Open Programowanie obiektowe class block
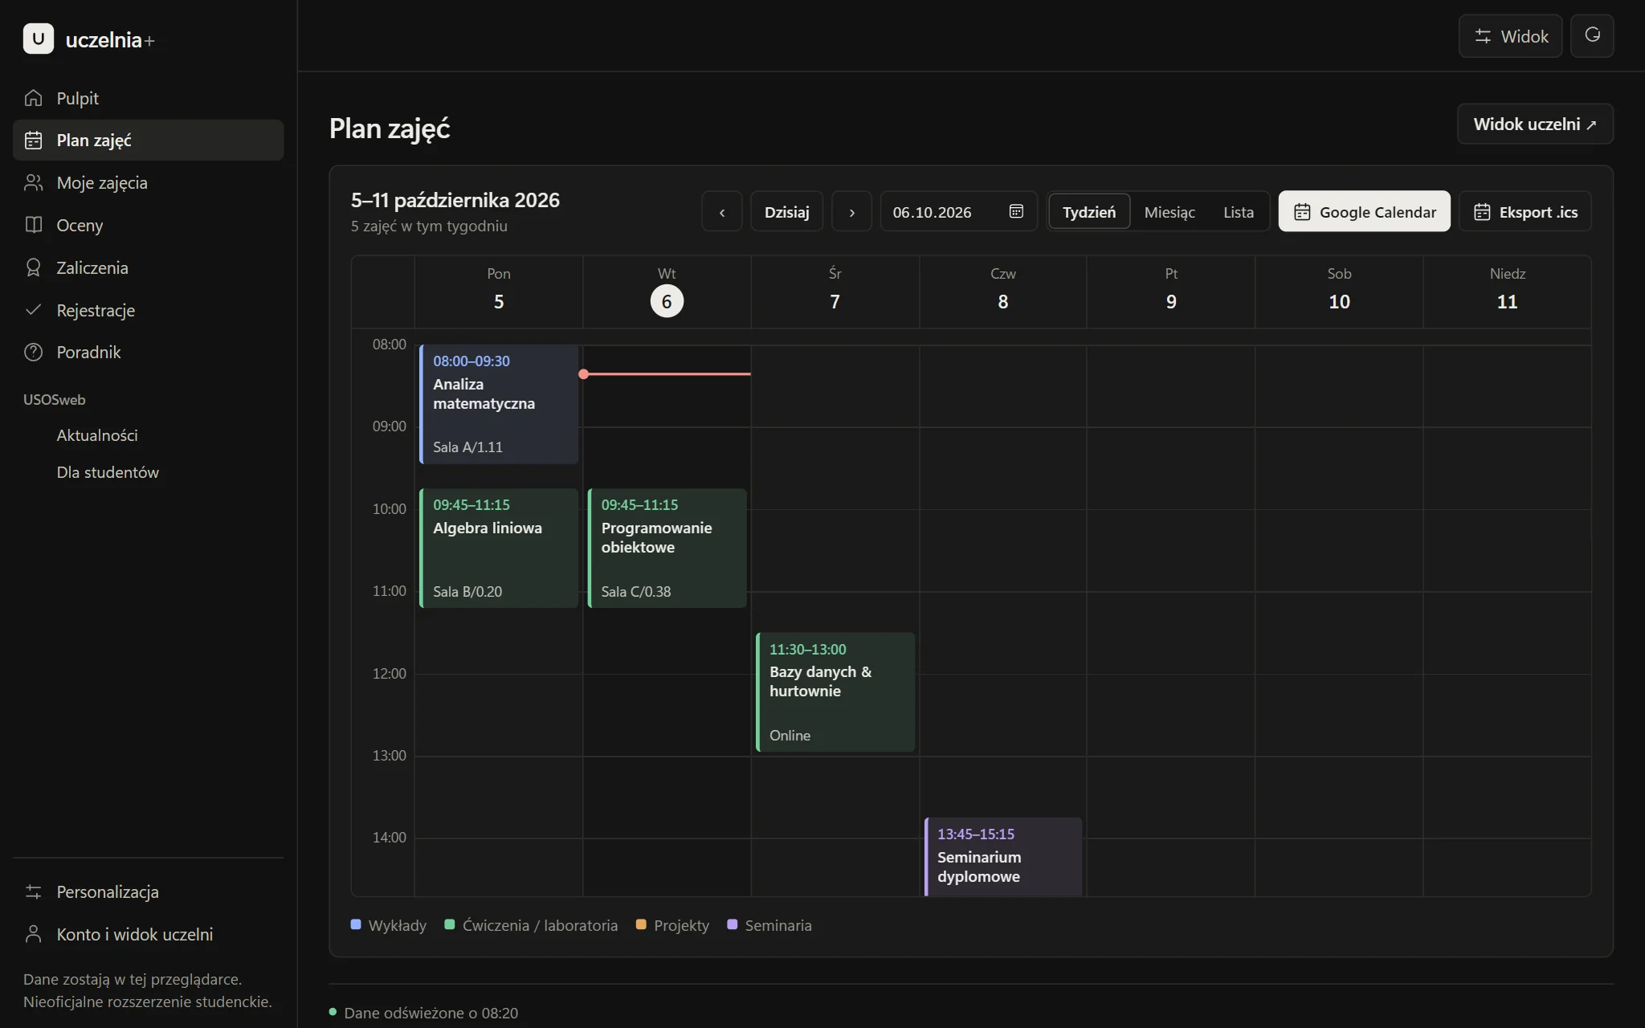This screenshot has width=1645, height=1028. tap(667, 548)
